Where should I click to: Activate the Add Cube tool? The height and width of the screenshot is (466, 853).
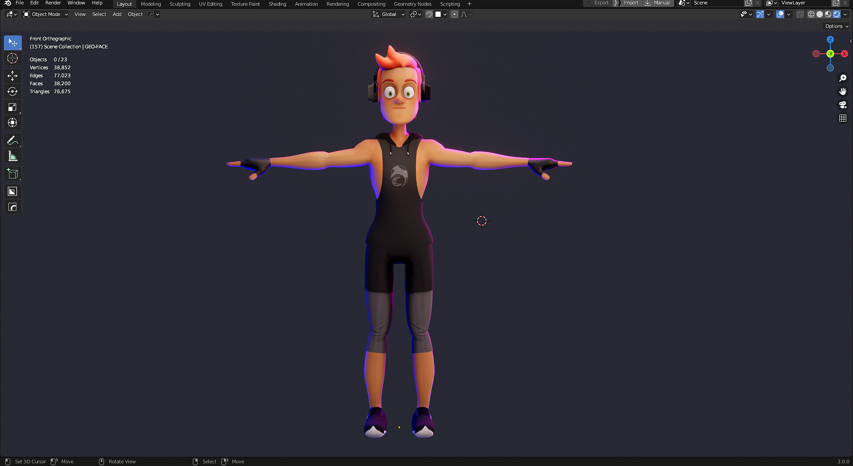(12, 174)
